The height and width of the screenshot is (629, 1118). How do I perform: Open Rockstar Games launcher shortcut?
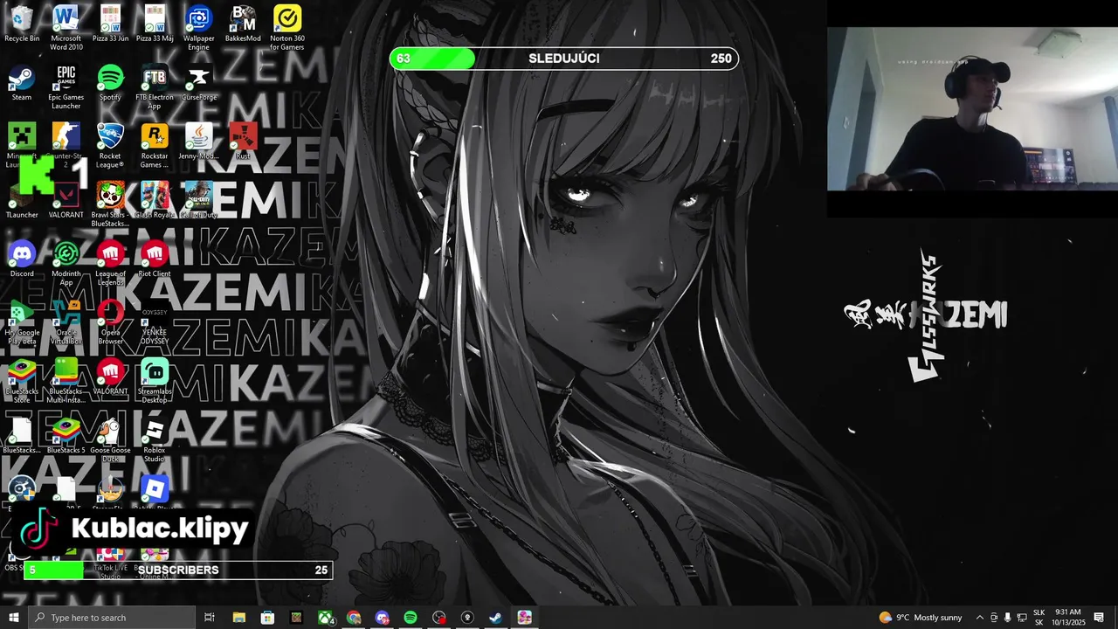(x=155, y=145)
